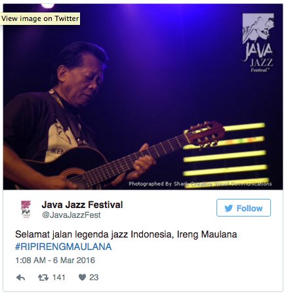The width and height of the screenshot is (286, 294).
Task: Click the Java Jazz Festival logo watermark in the photo
Action: coord(258,43)
